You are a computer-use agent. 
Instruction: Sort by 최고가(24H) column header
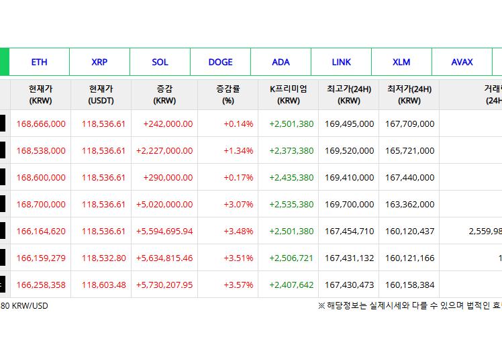pyautogui.click(x=349, y=95)
